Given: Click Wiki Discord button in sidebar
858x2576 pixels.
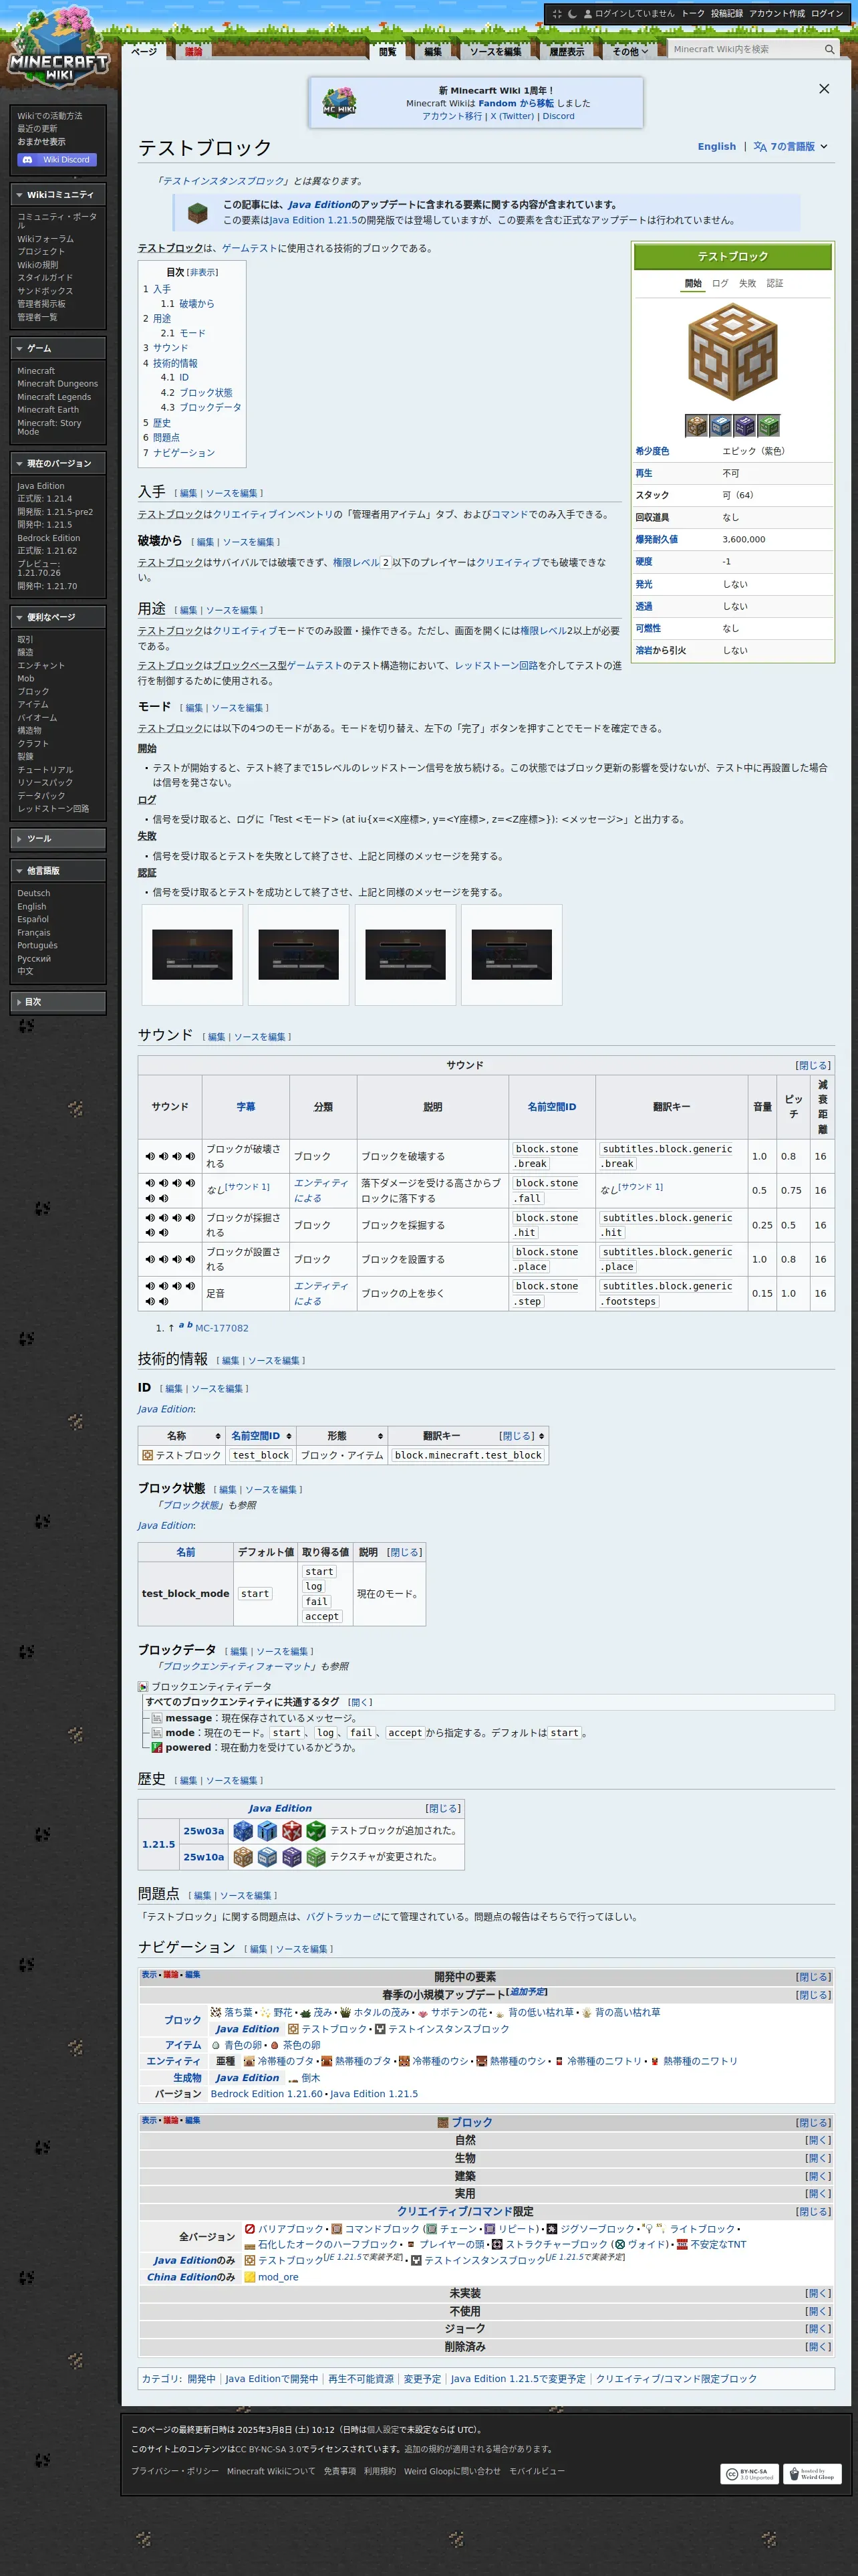Looking at the screenshot, I should 57,159.
